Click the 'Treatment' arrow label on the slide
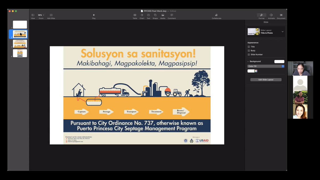The image size is (320, 180). pos(156,112)
